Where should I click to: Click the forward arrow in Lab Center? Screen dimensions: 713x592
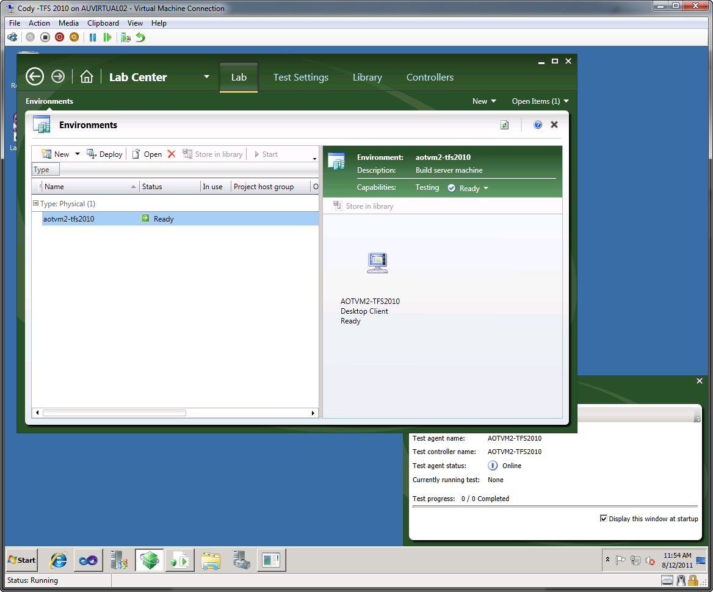58,76
